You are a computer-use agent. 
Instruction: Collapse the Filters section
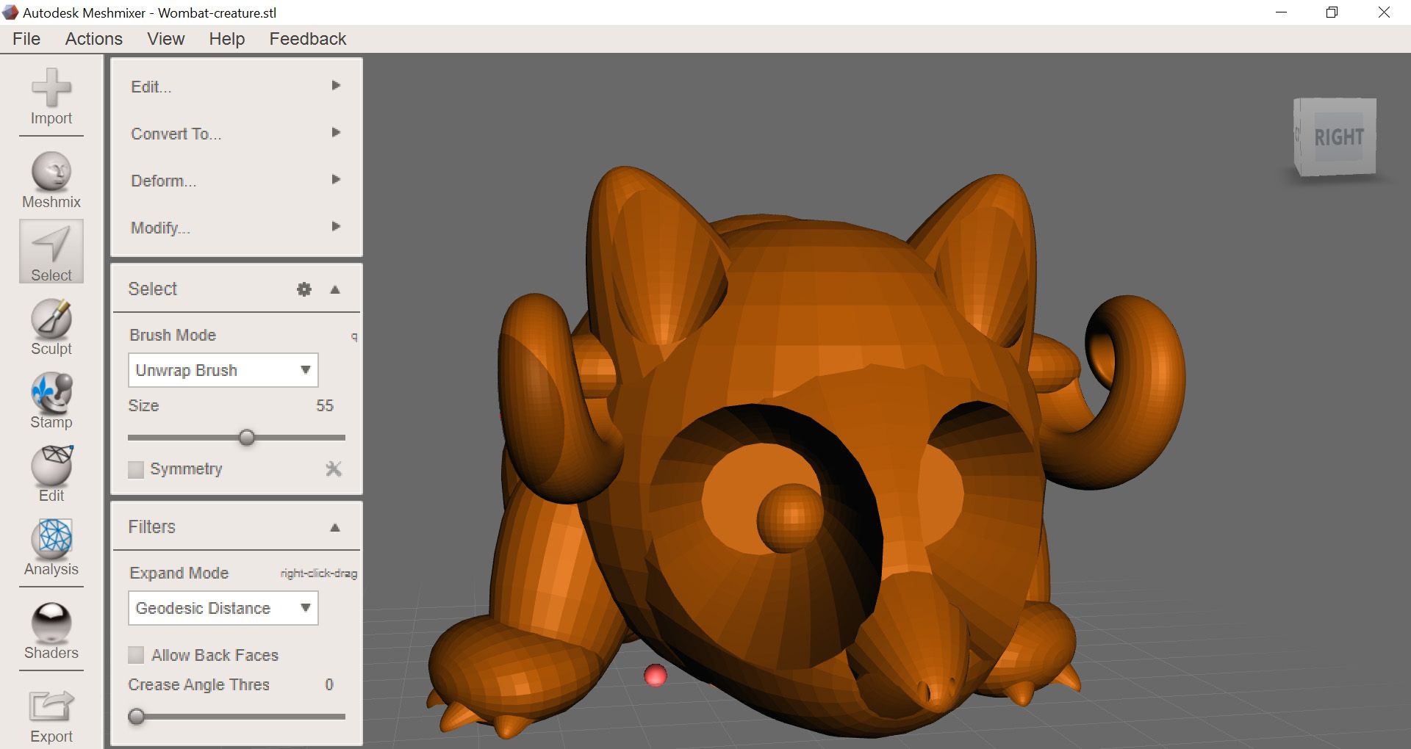pos(336,527)
